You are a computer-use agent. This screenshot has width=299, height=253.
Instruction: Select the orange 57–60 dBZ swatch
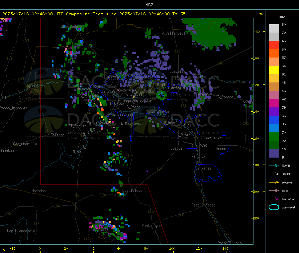(x=274, y=54)
